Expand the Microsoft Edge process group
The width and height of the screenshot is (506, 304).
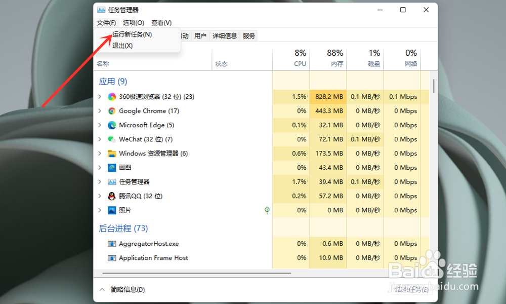tap(100, 125)
